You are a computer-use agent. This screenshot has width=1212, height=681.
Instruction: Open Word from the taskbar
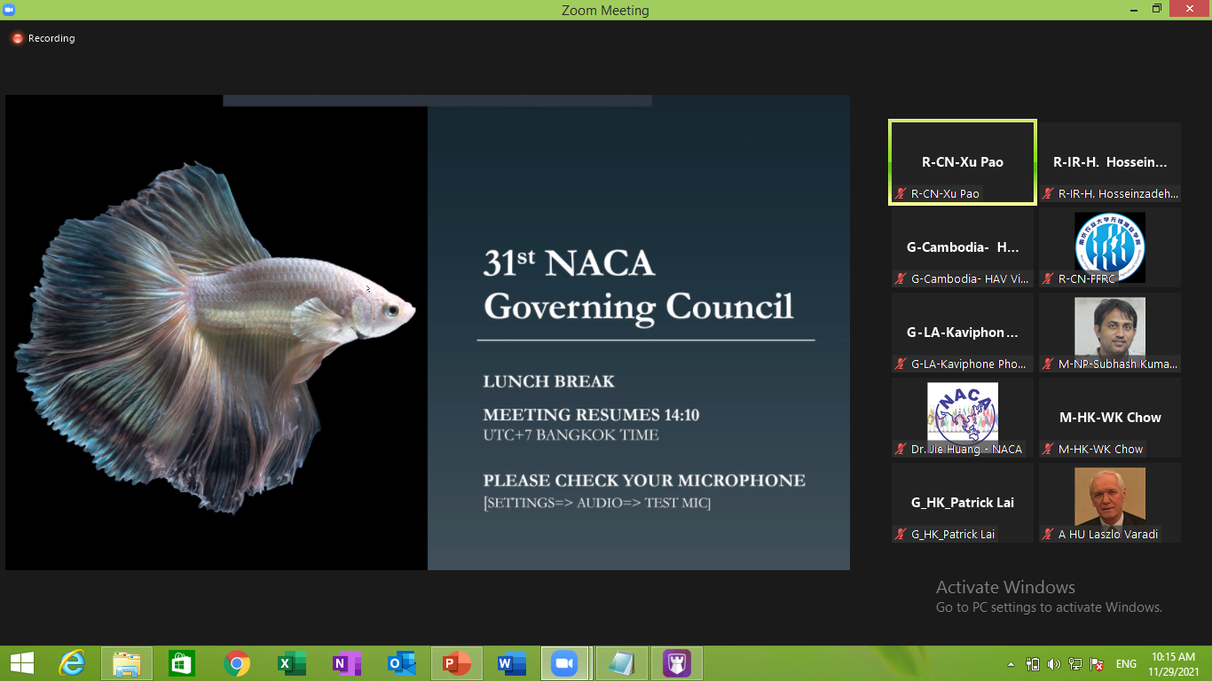point(511,663)
